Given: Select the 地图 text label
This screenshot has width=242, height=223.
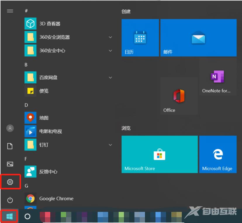Looking at the screenshot, I should (x=44, y=118).
